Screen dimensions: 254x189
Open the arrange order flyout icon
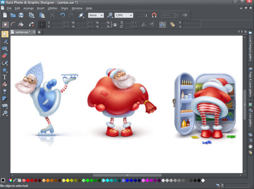[81, 15]
